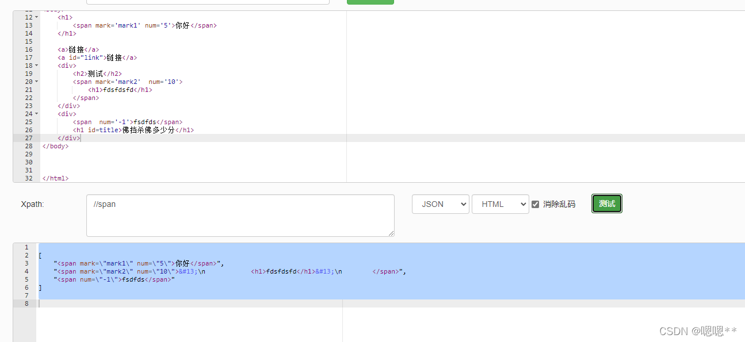Viewport: 745px width, 342px height.
Task: Click the first result span with 你好
Action: 139,263
